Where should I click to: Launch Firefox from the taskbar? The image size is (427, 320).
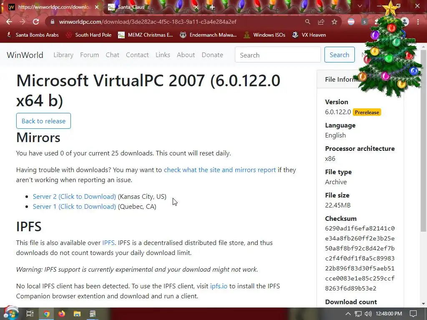[x=62, y=314]
